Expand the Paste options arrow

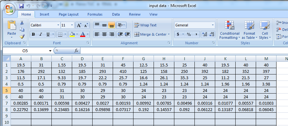pyautogui.click(x=11, y=38)
